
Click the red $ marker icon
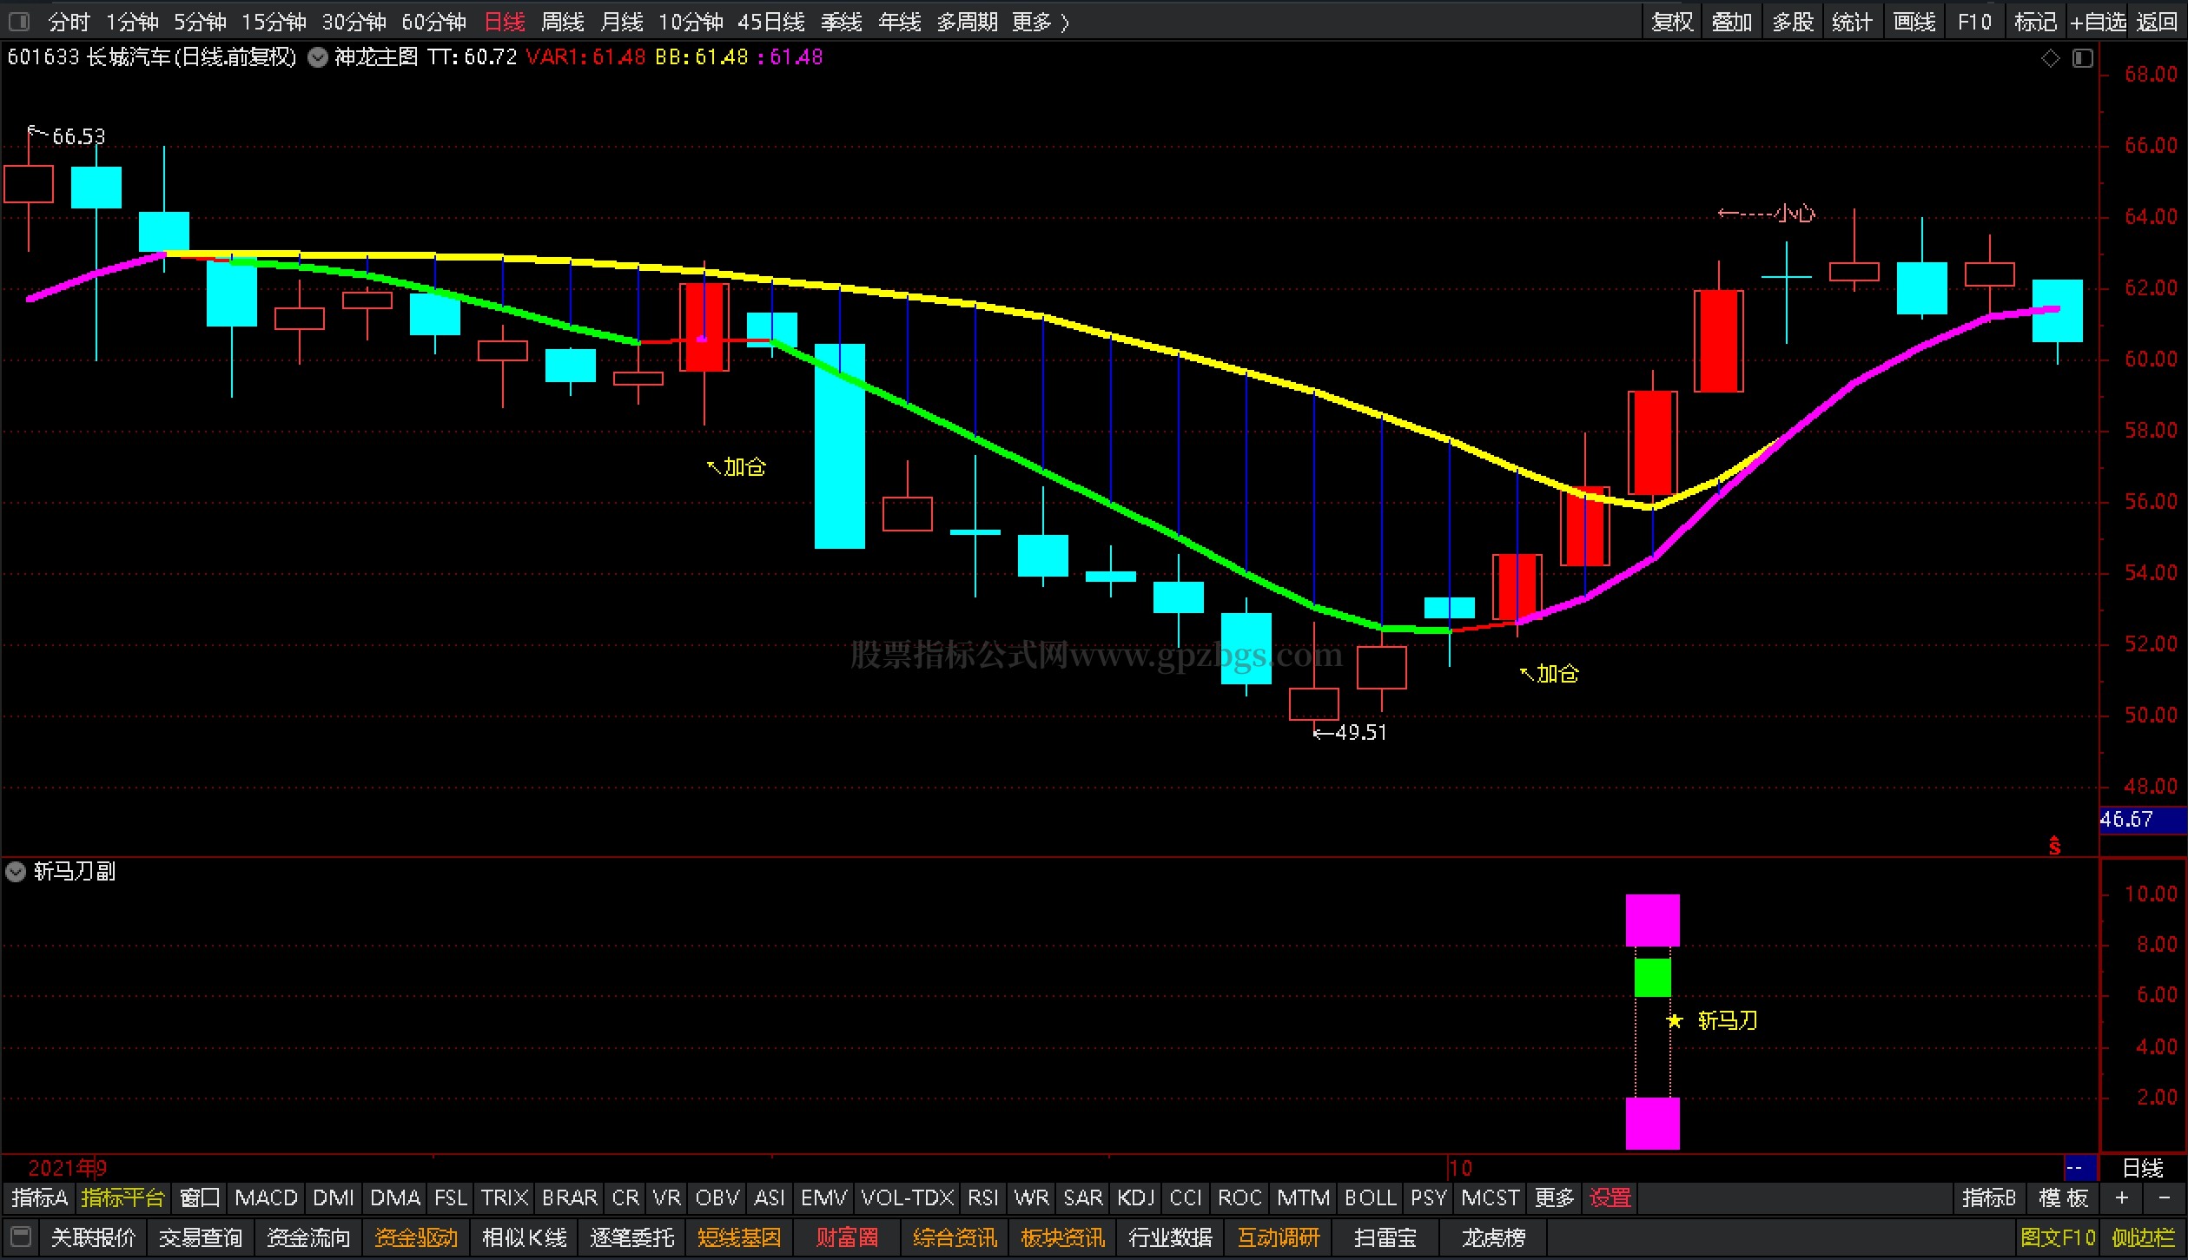tap(2054, 845)
